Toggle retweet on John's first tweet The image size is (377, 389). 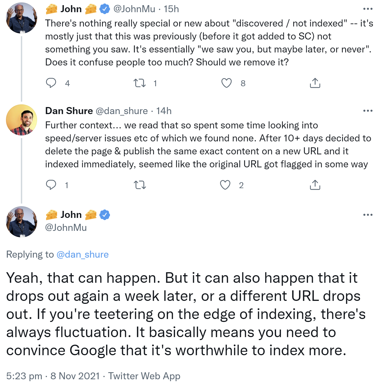(x=140, y=83)
